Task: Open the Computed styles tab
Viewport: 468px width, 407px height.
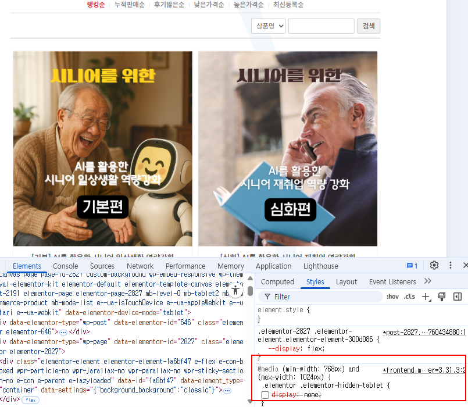Action: (277, 281)
